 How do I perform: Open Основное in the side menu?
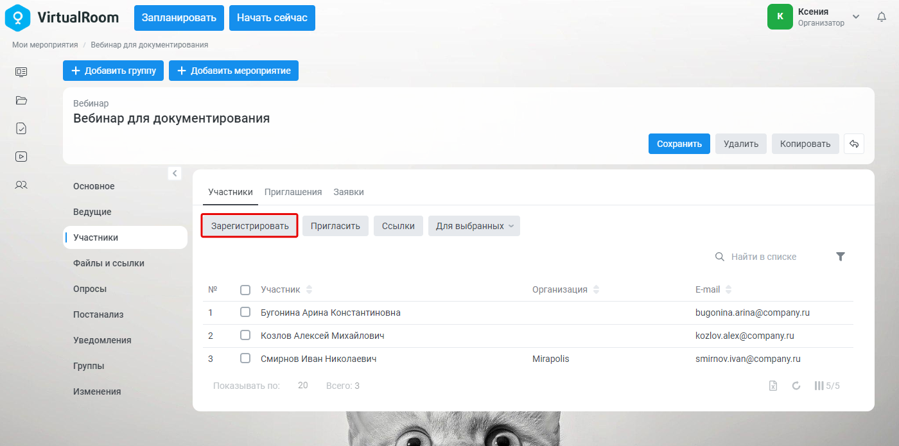[94, 186]
